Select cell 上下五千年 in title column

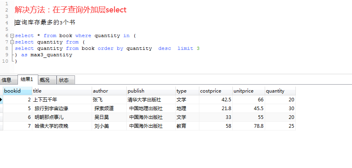[62, 100]
